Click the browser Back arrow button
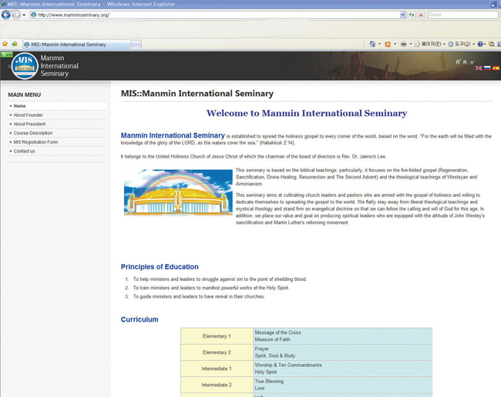The image size is (501, 397). coord(5,15)
